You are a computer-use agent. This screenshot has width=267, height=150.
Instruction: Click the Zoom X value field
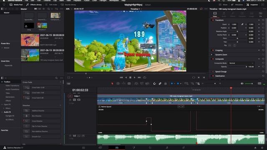coord(234,25)
